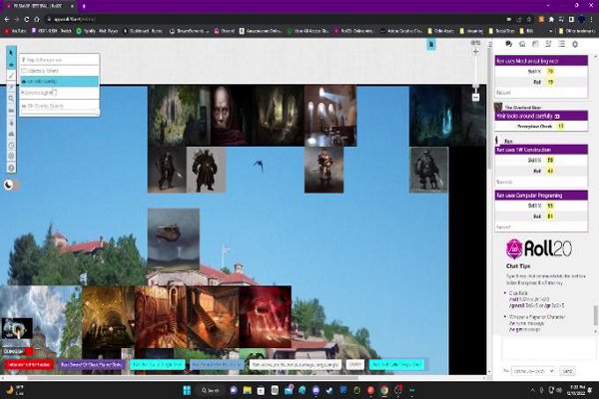Open the Turn Order clock tool

[x=11, y=146]
